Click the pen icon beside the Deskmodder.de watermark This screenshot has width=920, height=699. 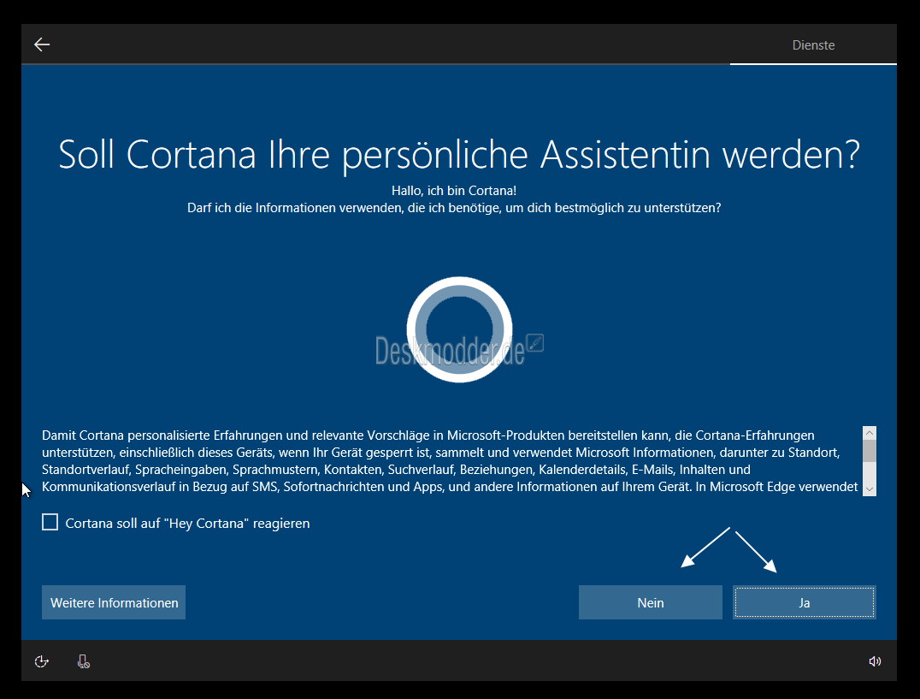[535, 343]
